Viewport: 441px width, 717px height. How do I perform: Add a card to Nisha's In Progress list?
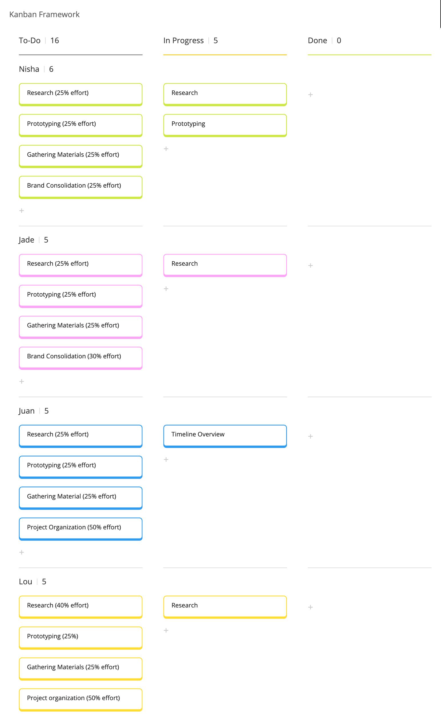tap(166, 149)
